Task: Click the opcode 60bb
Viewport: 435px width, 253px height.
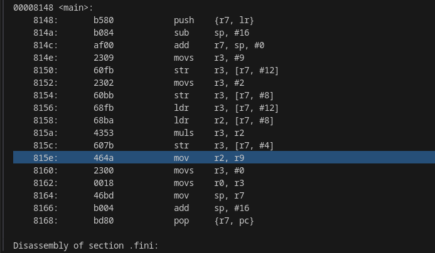Action: click(x=104, y=95)
